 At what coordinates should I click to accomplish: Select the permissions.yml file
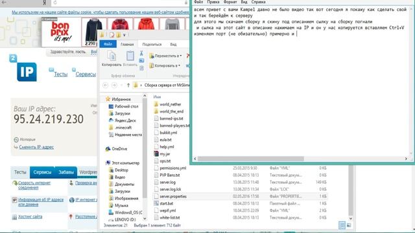coord(173,168)
